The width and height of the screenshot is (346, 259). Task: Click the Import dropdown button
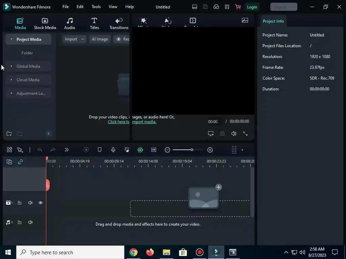(74, 39)
